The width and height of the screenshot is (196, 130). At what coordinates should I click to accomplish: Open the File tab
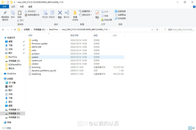click(5, 7)
